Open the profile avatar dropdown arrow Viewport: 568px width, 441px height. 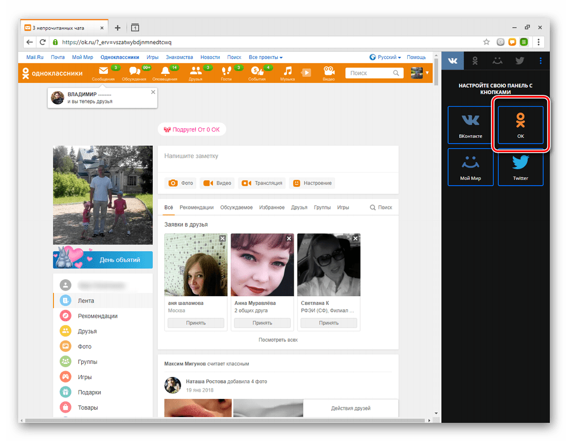coord(428,73)
